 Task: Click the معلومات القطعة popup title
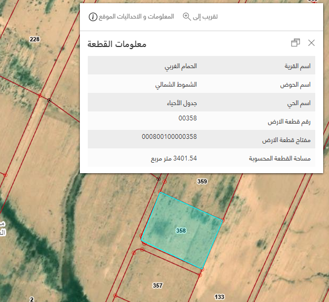click(117, 44)
